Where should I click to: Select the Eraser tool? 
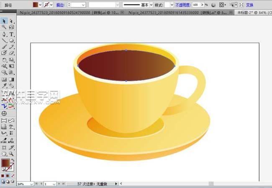(x=11, y=53)
